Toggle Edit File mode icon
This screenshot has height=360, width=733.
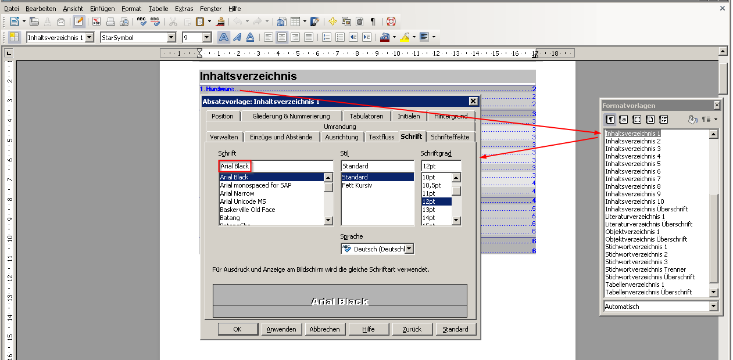click(78, 21)
